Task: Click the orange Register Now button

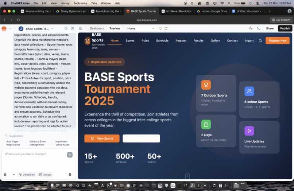Action: [278, 40]
